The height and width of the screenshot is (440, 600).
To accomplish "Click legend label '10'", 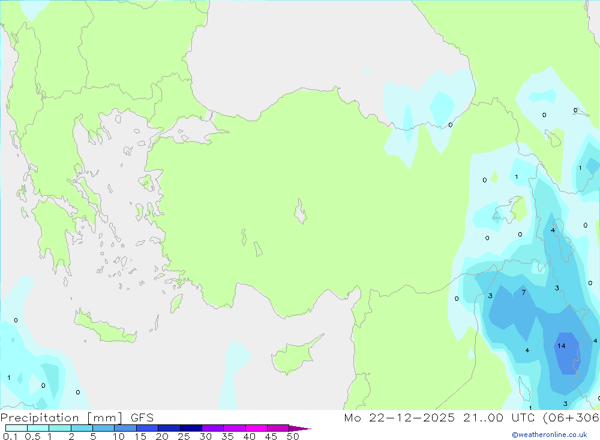I will (119, 436).
